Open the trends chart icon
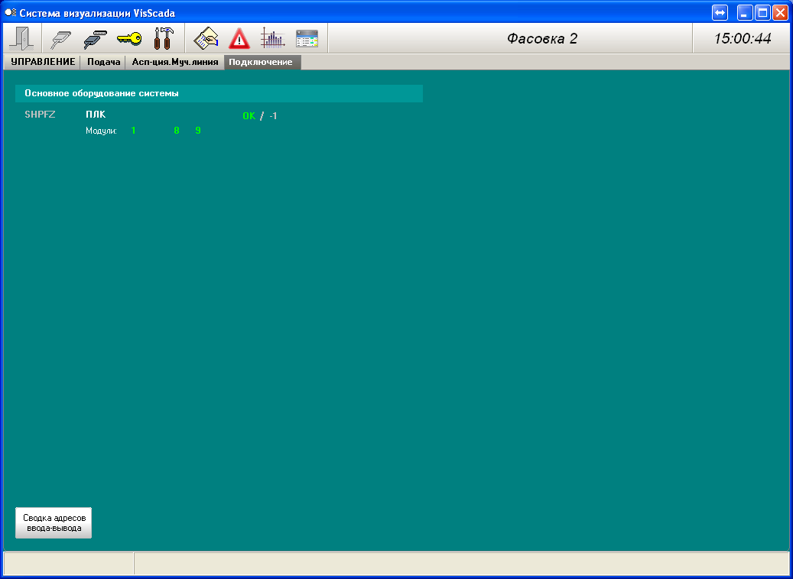 272,38
